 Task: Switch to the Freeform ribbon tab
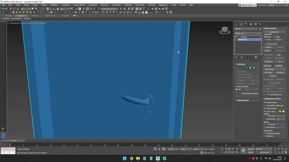(21, 16)
